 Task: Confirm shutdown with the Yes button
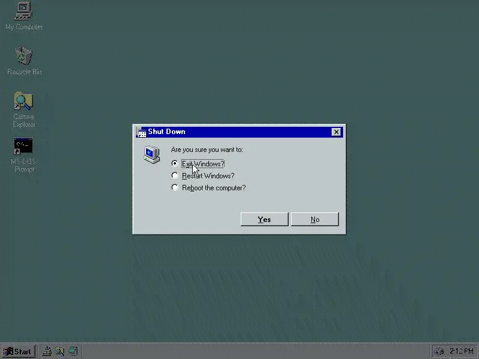tap(264, 219)
